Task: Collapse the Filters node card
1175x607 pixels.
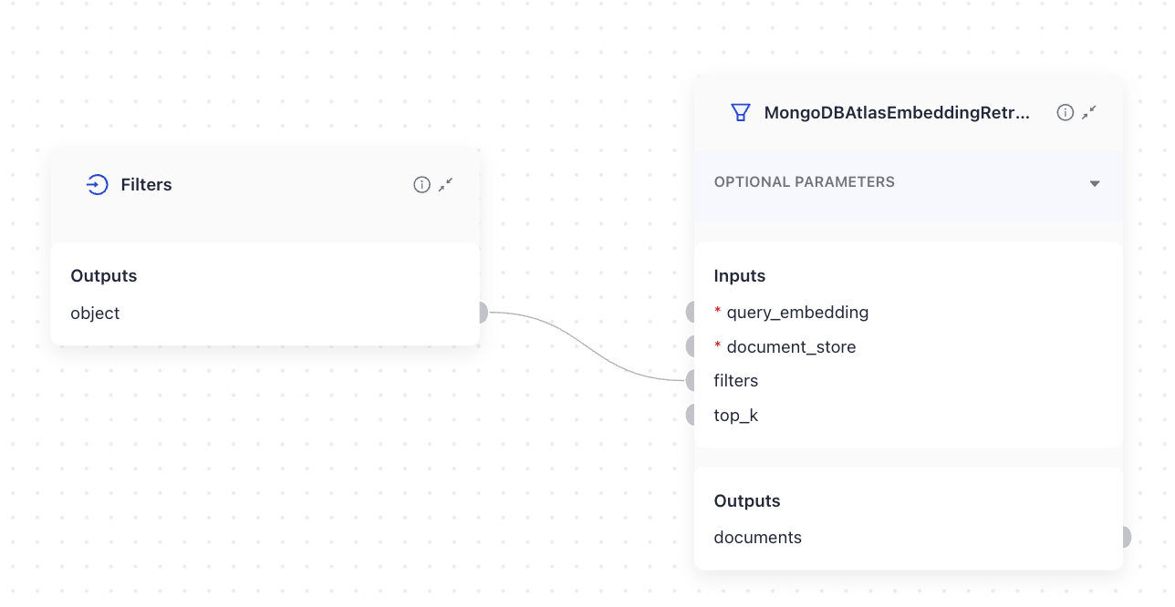Action: 445,185
